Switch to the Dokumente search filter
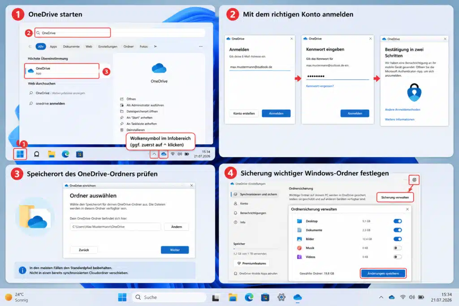This screenshot has height=306, width=459. tap(71, 47)
